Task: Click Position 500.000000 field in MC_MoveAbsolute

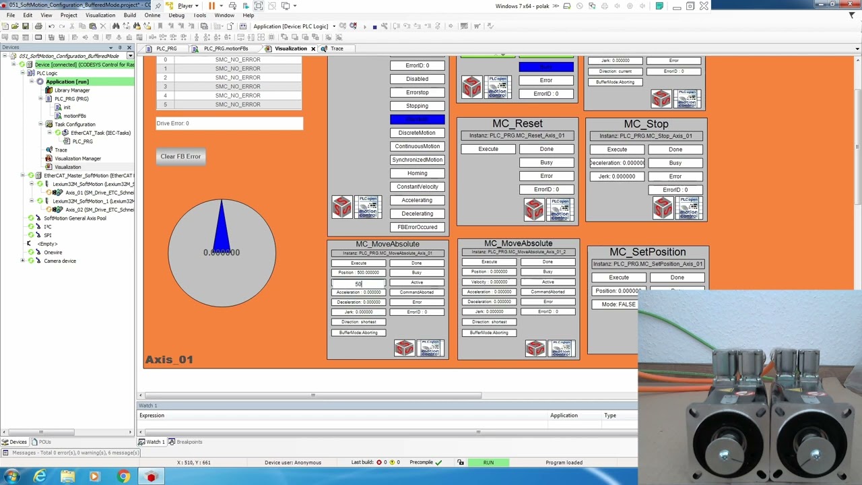Action: coord(358,273)
